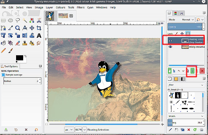
Task: Select the Ellipse Select tool
Action: tap(10, 21)
